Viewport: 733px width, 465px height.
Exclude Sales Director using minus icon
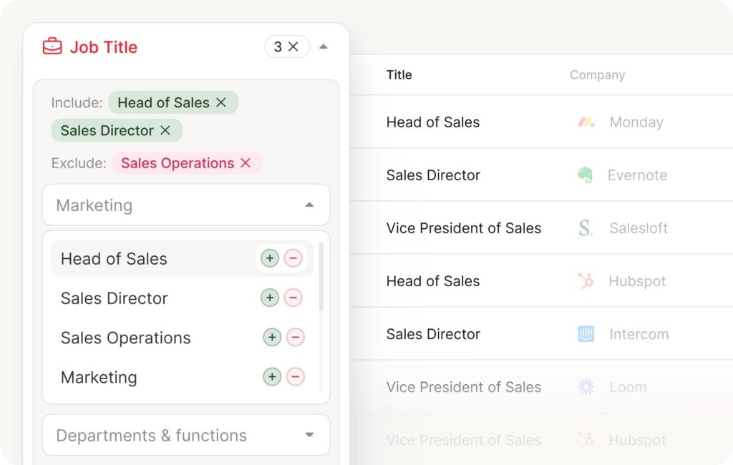pyautogui.click(x=293, y=298)
